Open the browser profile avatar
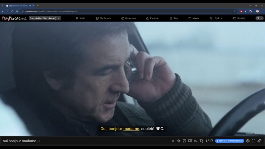The width and height of the screenshot is (265, 149). (x=257, y=11)
